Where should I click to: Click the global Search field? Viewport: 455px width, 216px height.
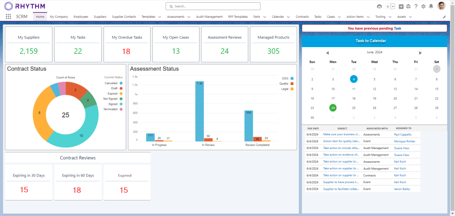pos(213,6)
